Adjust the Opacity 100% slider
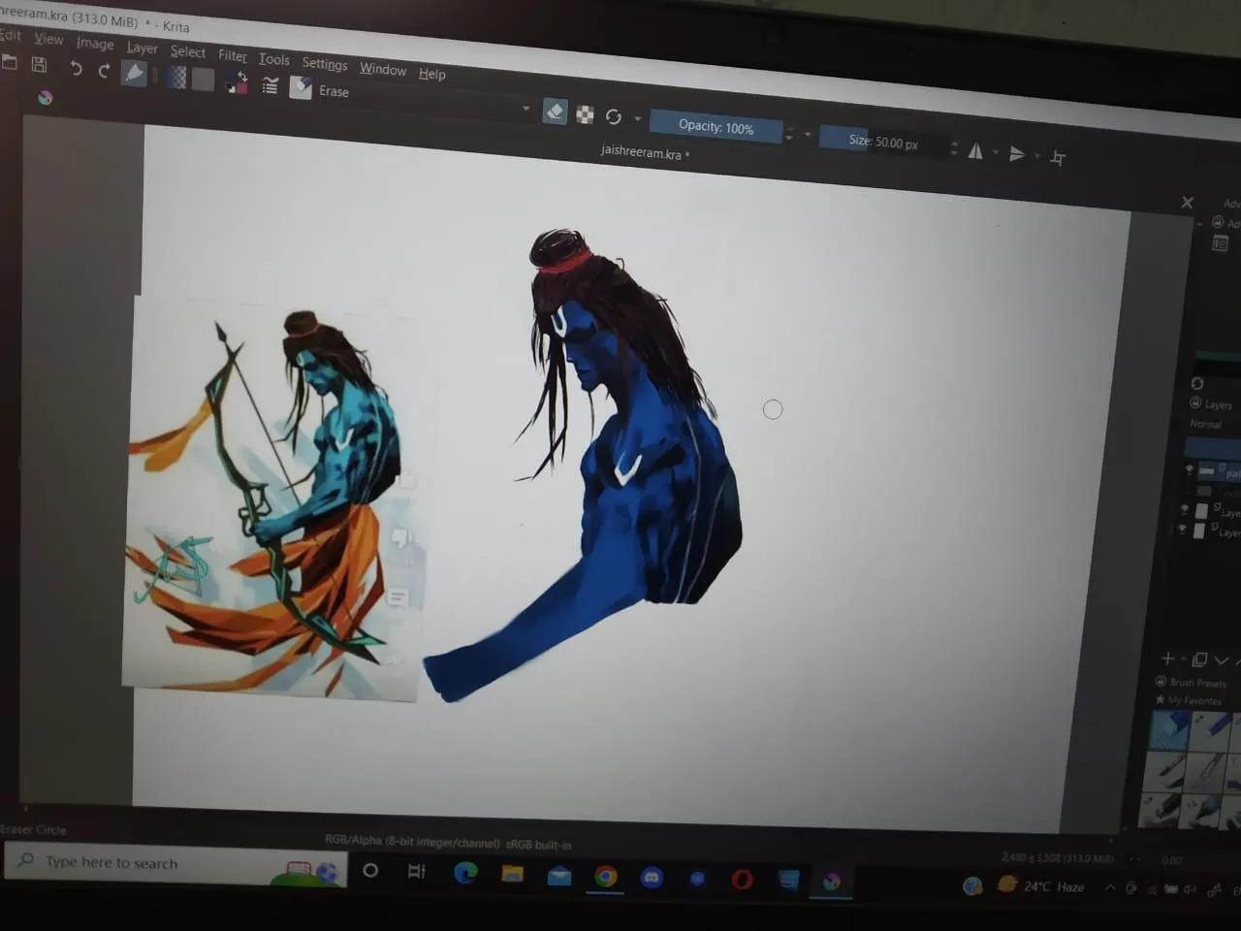Image resolution: width=1241 pixels, height=931 pixels. pos(716,127)
